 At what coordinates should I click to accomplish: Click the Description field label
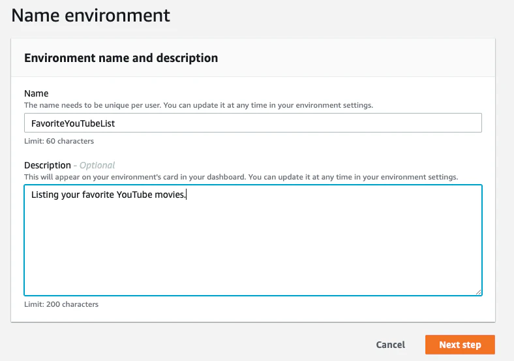tap(48, 165)
